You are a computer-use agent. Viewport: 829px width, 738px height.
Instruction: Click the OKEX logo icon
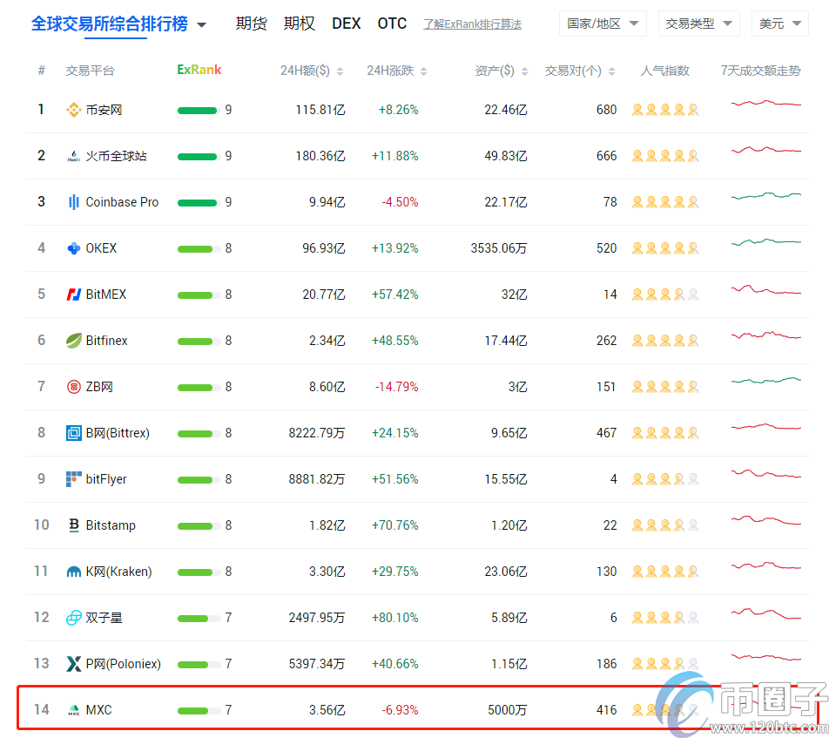[73, 248]
